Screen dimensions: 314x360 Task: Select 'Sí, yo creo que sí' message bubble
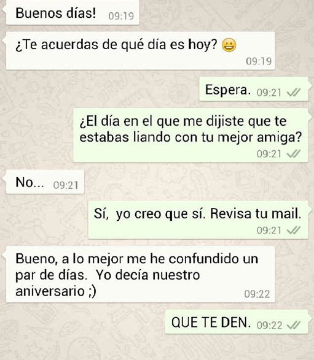pyautogui.click(x=198, y=220)
